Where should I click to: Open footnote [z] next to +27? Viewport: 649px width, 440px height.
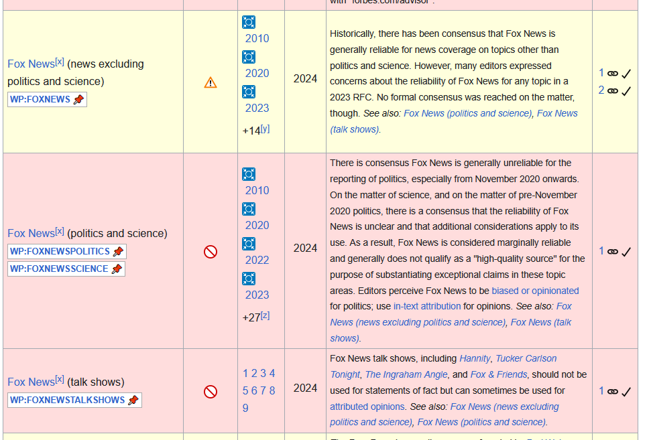(x=265, y=315)
